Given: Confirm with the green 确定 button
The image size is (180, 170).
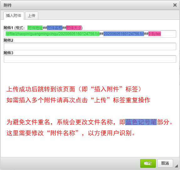Looking at the screenshot, I should pos(148,163).
